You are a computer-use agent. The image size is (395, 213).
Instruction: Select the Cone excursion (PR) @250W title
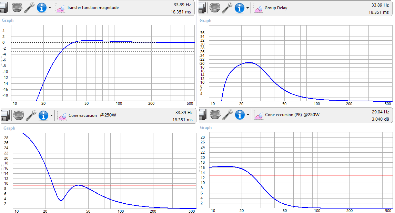tap(292, 115)
